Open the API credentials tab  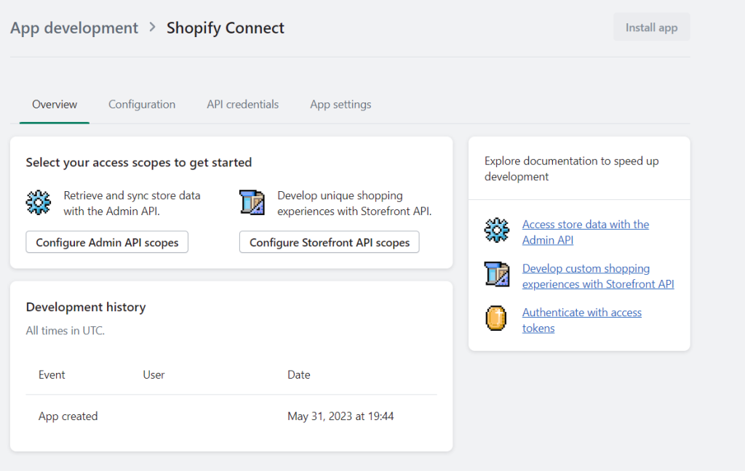pos(243,105)
